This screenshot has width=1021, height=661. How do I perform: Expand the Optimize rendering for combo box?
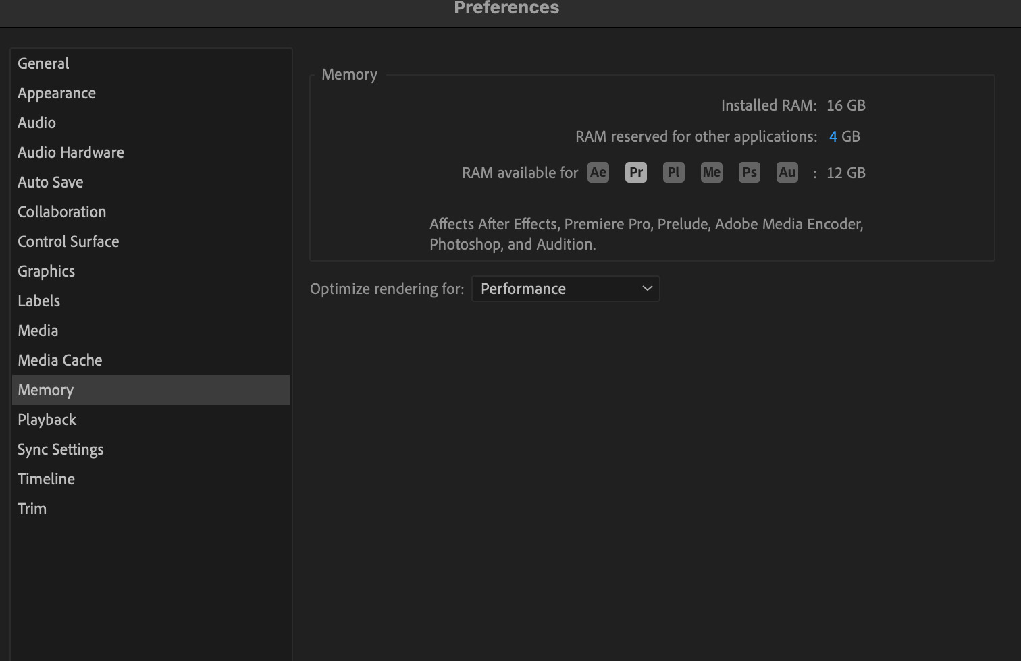[x=565, y=288]
